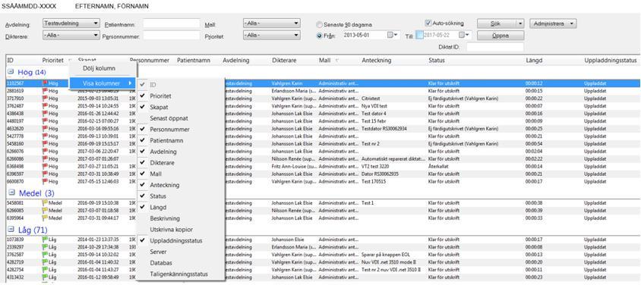Click the yellow flag in row 6395964

point(45,218)
